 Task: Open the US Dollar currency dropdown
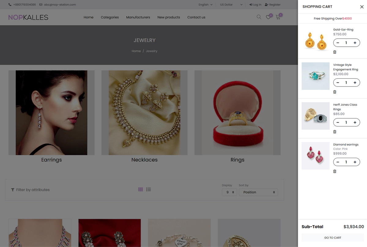coord(231,5)
